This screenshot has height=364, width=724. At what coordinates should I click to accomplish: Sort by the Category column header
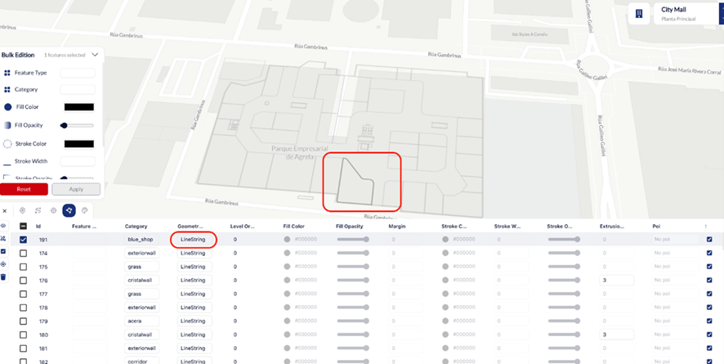pos(136,227)
